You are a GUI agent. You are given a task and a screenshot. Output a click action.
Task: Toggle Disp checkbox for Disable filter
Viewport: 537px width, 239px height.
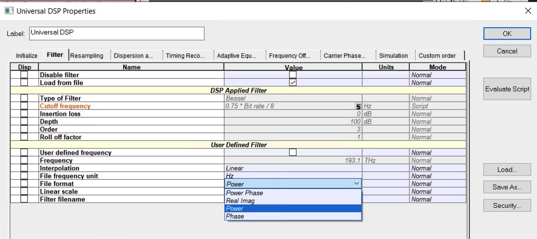point(24,75)
